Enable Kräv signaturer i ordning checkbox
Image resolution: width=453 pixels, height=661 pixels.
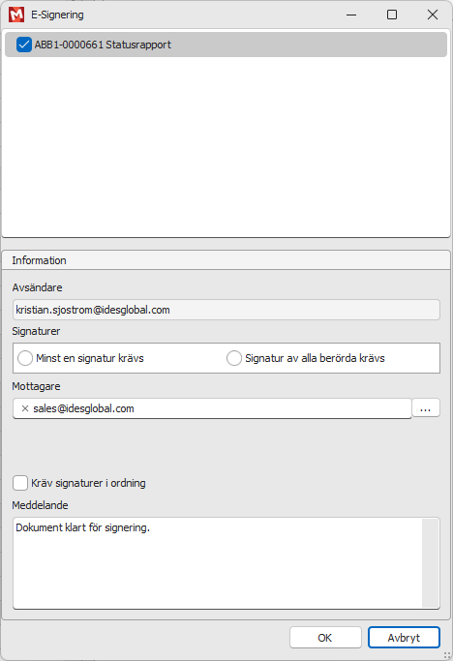click(x=20, y=483)
